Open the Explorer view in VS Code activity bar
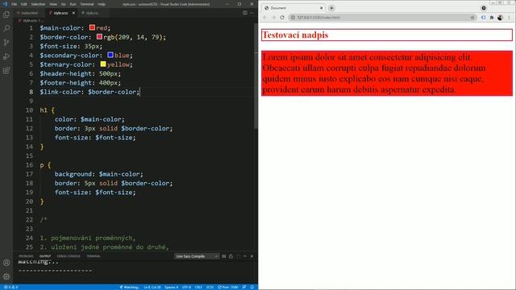This screenshot has width=516, height=290. point(6,14)
